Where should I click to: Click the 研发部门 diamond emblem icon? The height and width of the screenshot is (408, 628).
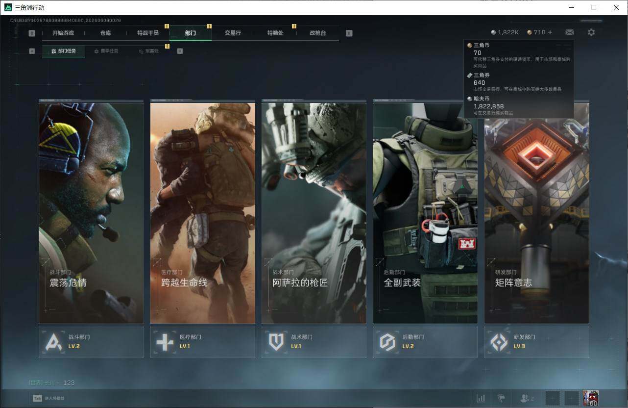499,342
